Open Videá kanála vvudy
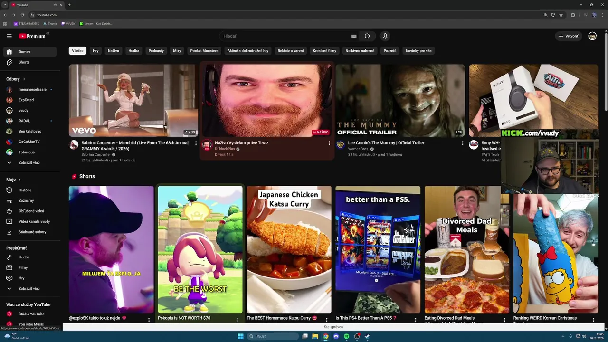Viewport: 608px width, 342px height. (29, 221)
